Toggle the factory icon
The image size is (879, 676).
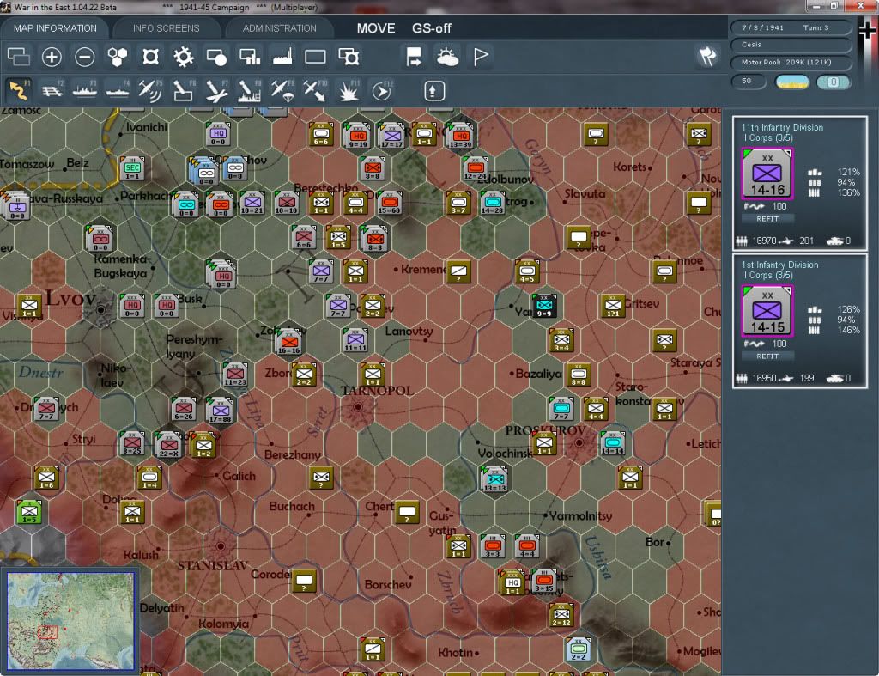[x=282, y=57]
